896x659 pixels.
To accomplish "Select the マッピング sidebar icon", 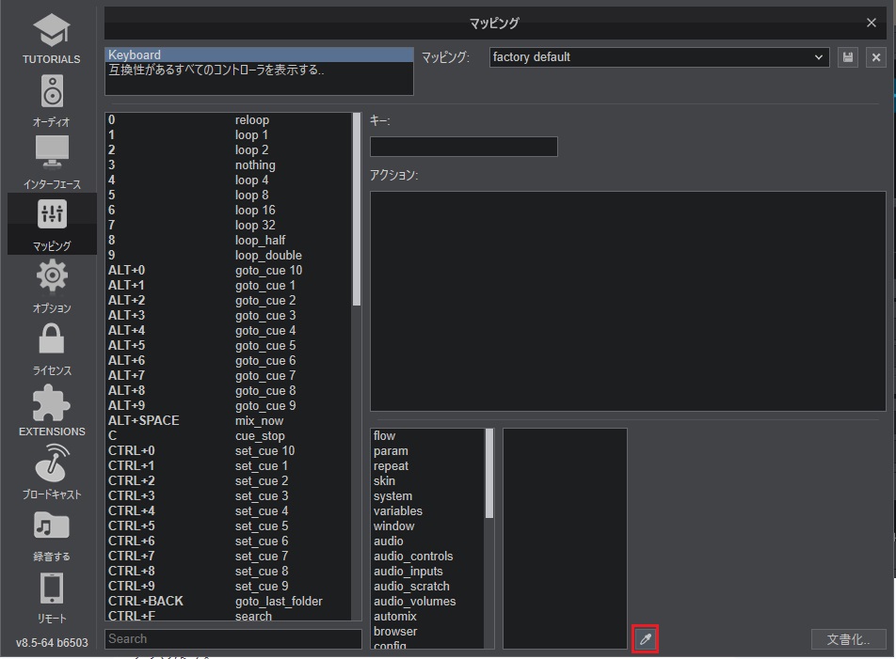I will [52, 225].
